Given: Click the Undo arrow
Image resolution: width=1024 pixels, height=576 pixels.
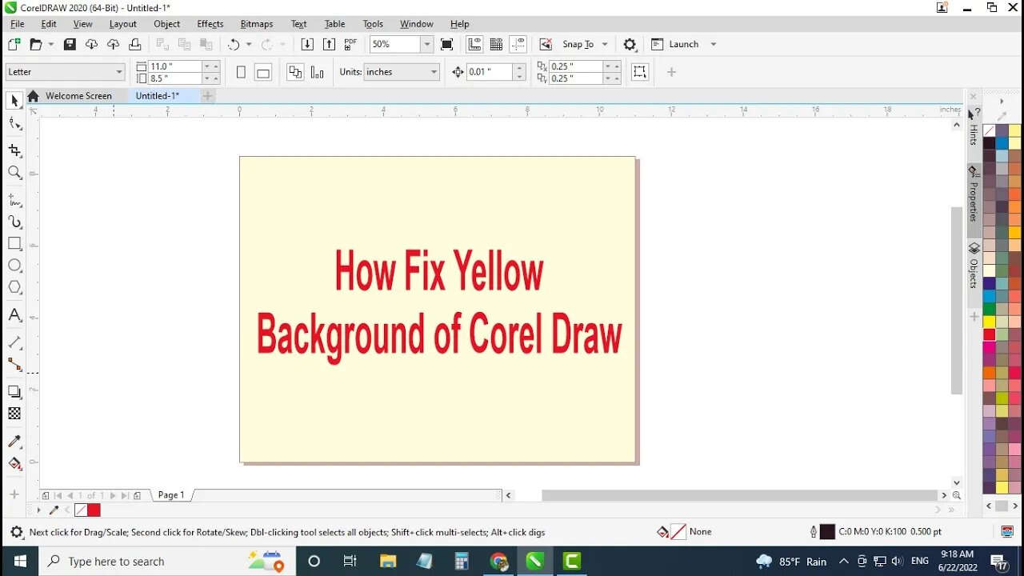Looking at the screenshot, I should [234, 44].
